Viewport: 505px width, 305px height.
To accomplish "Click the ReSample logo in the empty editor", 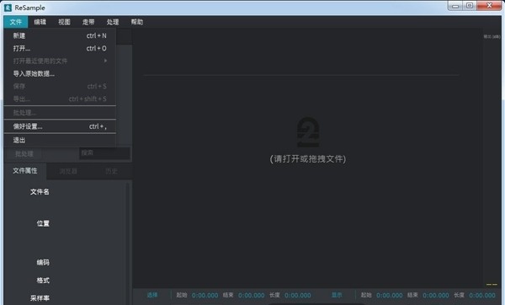I will pos(308,132).
